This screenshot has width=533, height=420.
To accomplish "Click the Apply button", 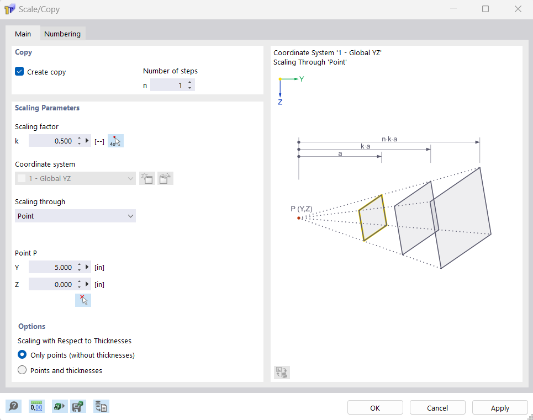I will click(x=500, y=408).
